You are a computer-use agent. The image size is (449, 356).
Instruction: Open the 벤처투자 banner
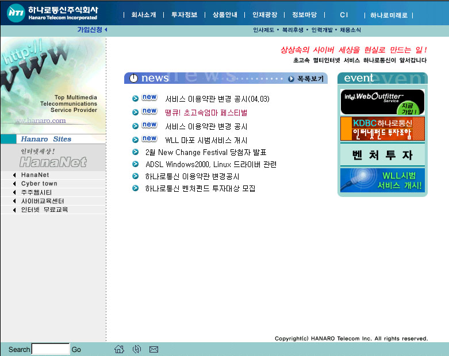coord(382,155)
